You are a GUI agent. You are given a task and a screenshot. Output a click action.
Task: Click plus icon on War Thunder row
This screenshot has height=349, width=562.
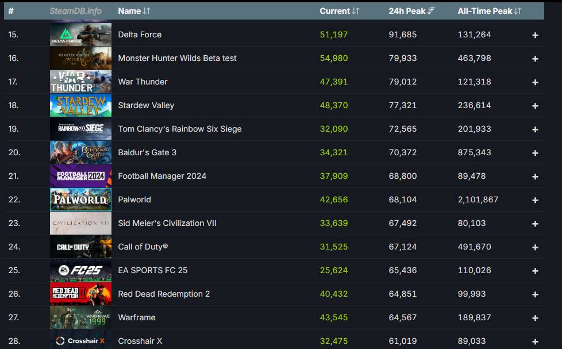click(x=535, y=82)
